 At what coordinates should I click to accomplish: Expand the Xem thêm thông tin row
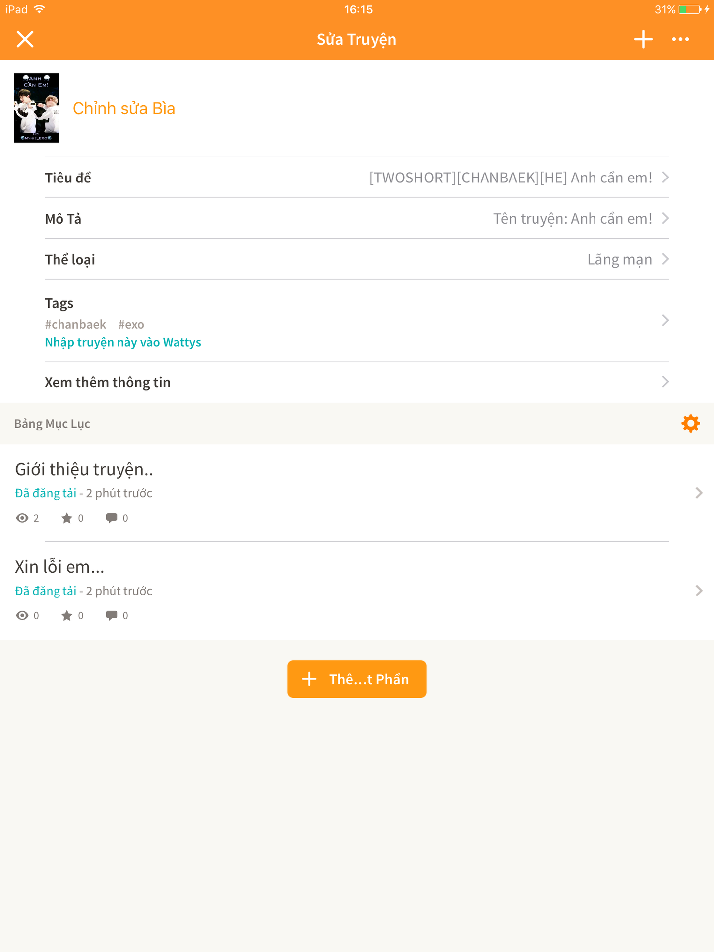pos(357,382)
